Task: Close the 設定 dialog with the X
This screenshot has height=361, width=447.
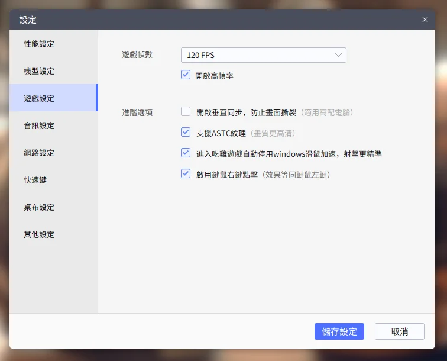Action: point(425,20)
